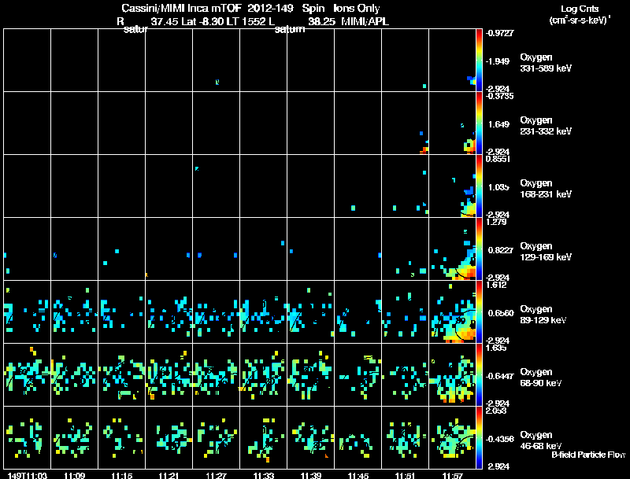The image size is (630, 479).
Task: Click the -0.4356 colorbar midpoint value
Action: coord(499,439)
